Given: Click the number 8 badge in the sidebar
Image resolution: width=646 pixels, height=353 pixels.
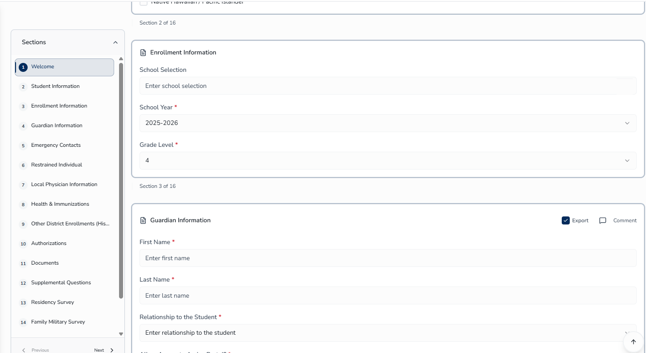Looking at the screenshot, I should pos(23,205).
